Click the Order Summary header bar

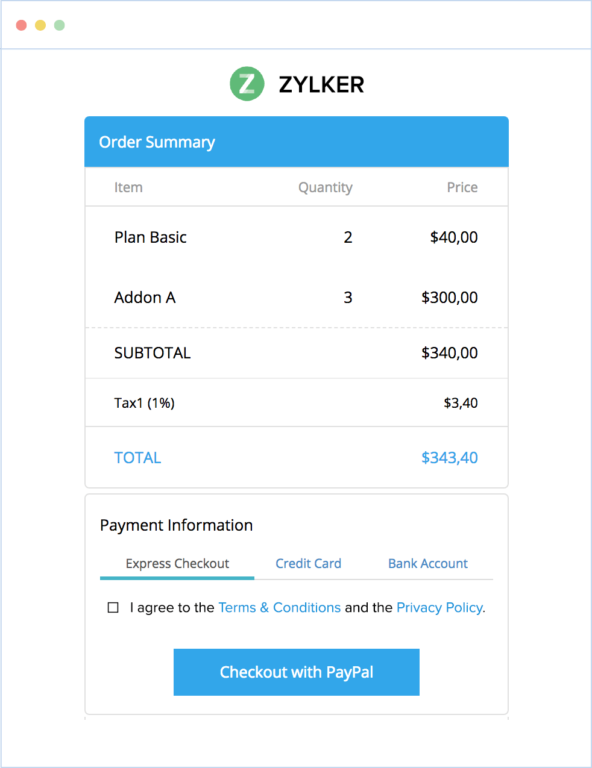coord(157,142)
